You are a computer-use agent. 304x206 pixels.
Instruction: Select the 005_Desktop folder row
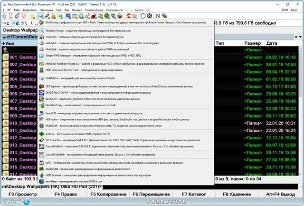coord(19,87)
